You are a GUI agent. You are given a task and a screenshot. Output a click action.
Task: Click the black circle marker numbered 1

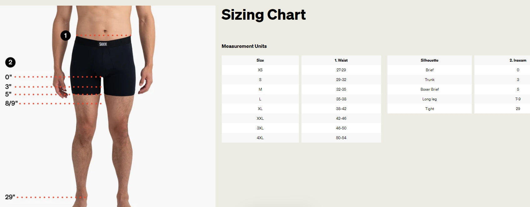[65, 36]
